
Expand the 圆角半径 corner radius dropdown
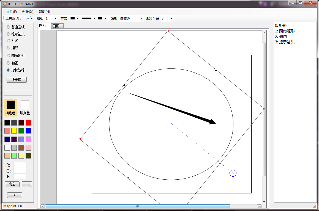coord(171,18)
